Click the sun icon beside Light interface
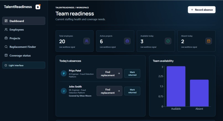This screenshot has width=223, height=121. [x=6, y=65]
